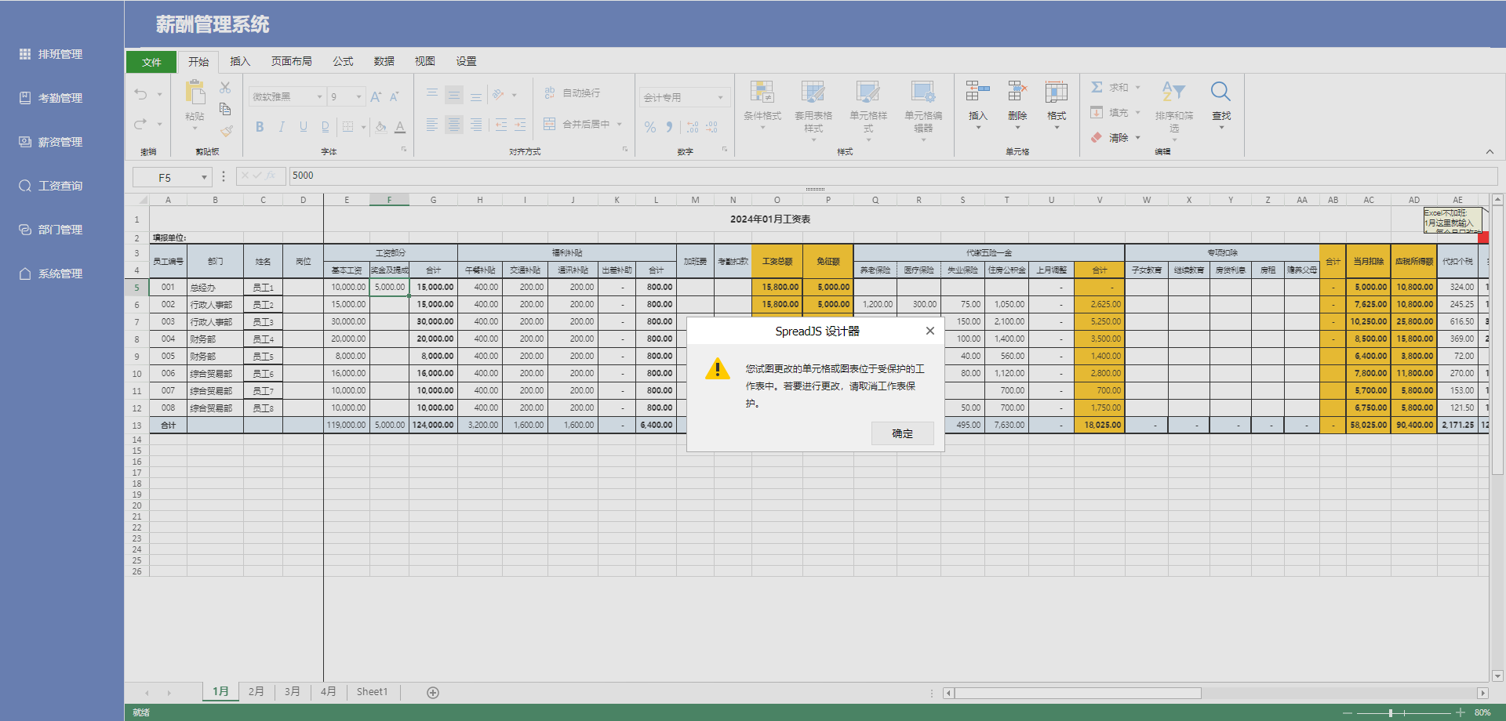Click the formula bar input showing 5000
1506x721 pixels.
pyautogui.click(x=893, y=176)
